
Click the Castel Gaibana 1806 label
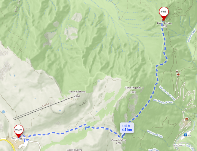coord(77,93)
